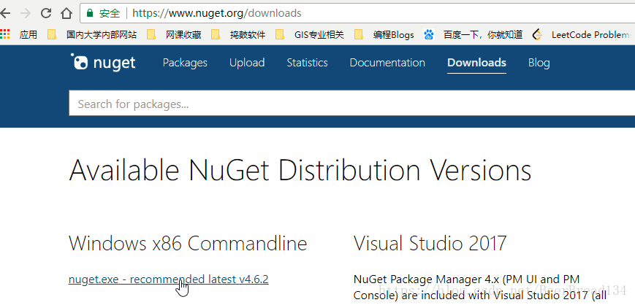This screenshot has height=305, width=635.
Task: Go to the browser home page icon
Action: click(66, 13)
